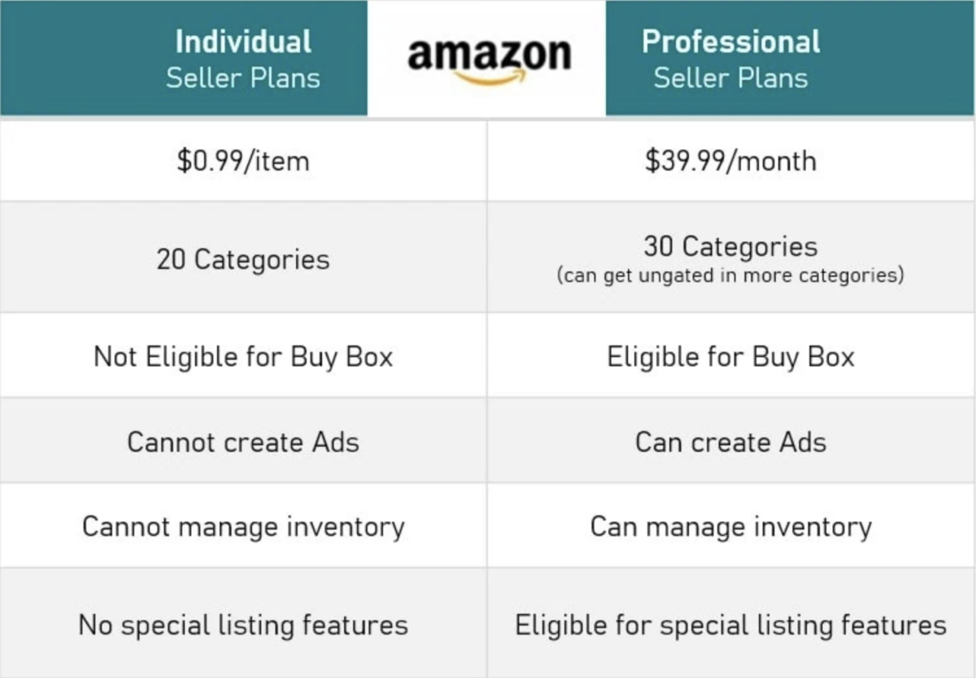Click the orange Amazon smile arrow
Image resolution: width=976 pixels, height=678 pixels.
click(488, 77)
